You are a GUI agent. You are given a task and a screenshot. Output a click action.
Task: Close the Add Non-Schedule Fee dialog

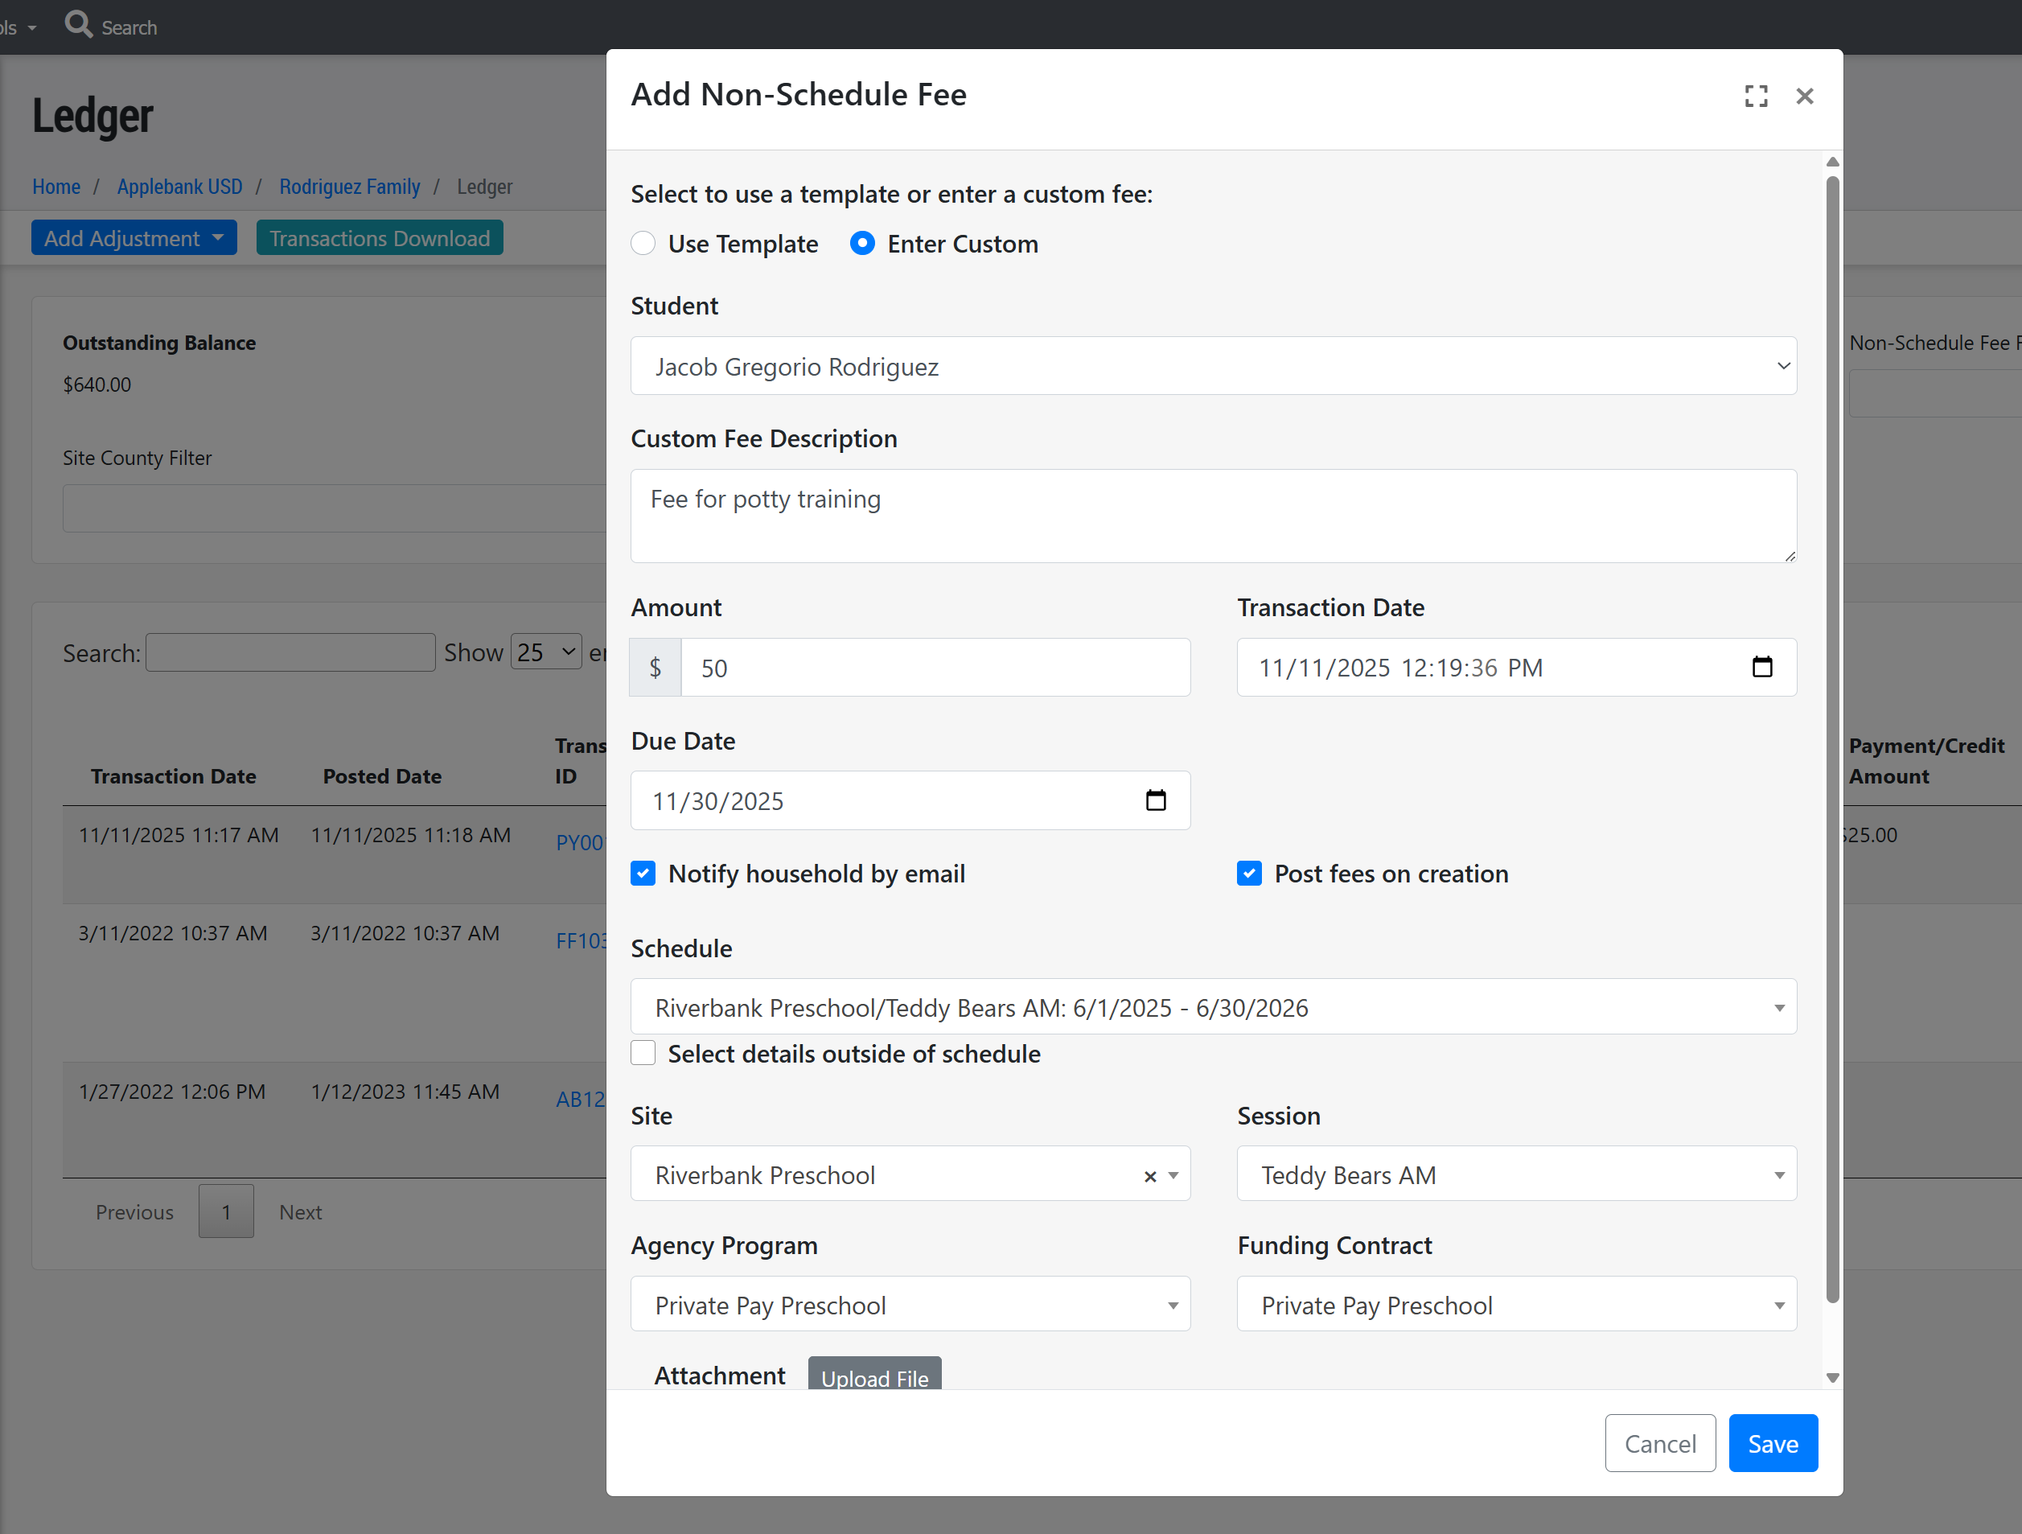[x=1805, y=96]
